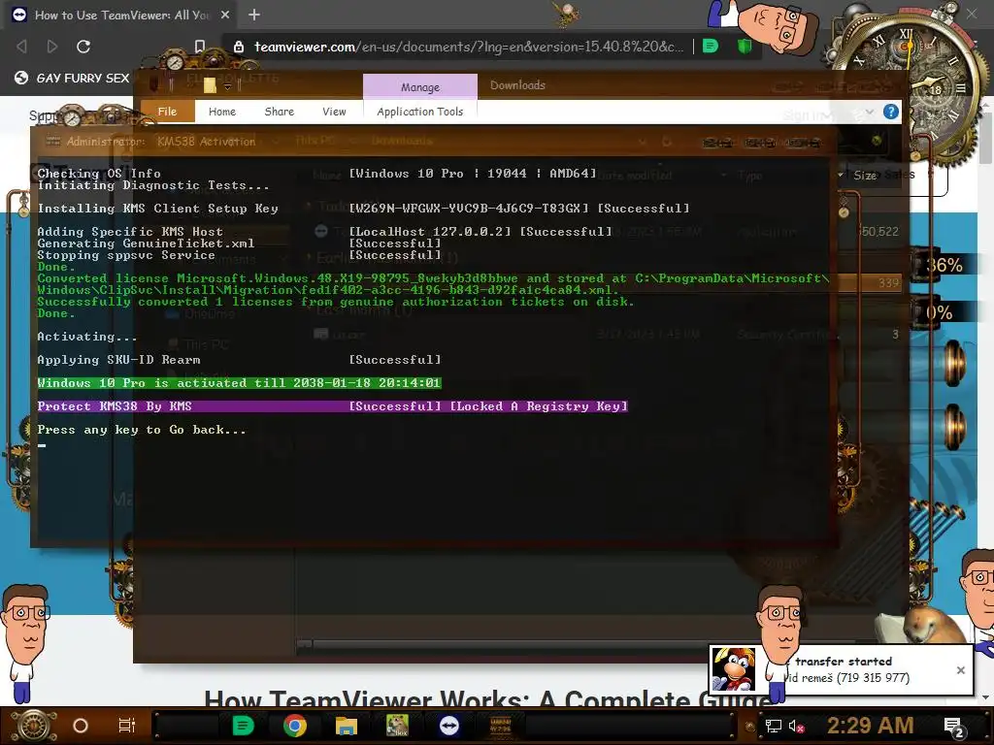The width and height of the screenshot is (994, 745).
Task: Click the steampunk clock gadget
Action: point(912,85)
